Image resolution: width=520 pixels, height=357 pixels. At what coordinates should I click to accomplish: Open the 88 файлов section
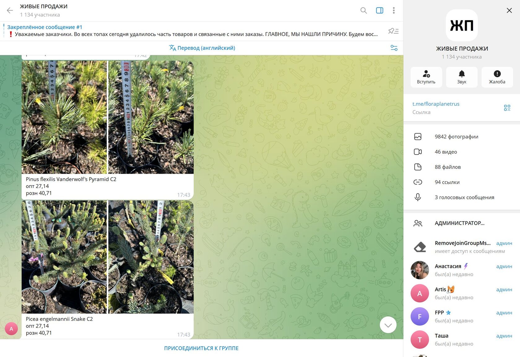pyautogui.click(x=462, y=167)
